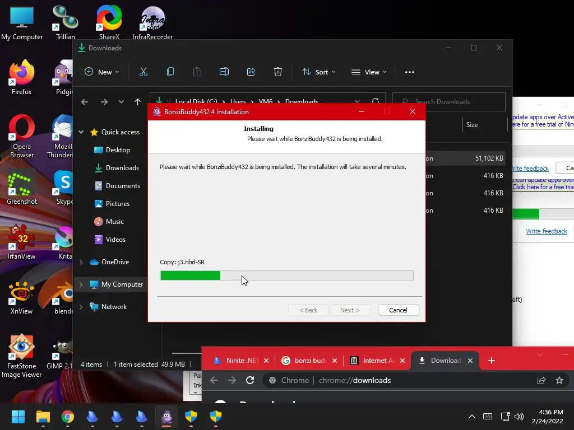
Task: Select Music in the navigation pane
Action: tap(109, 222)
